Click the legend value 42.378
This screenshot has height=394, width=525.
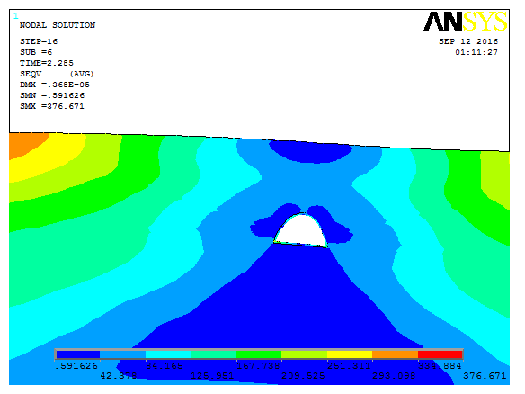(119, 376)
